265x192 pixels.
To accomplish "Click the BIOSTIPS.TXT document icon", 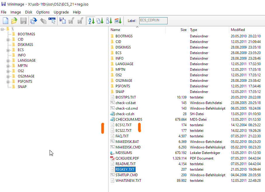I will click(112, 97).
